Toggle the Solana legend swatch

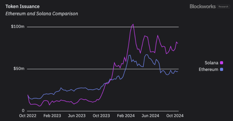pos(221,63)
